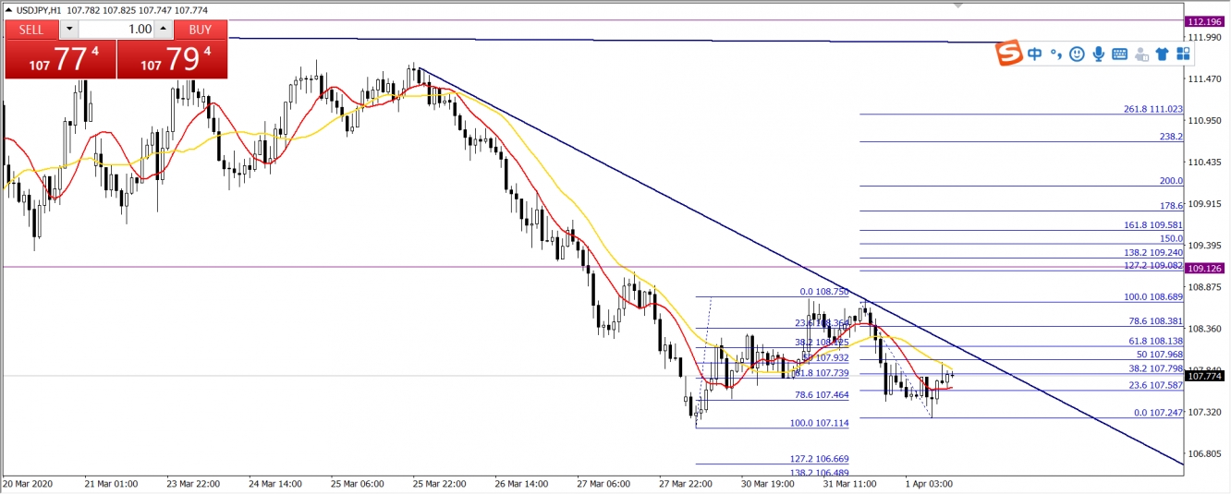The image size is (1231, 494).
Task: Click the SELL button
Action: pyautogui.click(x=31, y=30)
